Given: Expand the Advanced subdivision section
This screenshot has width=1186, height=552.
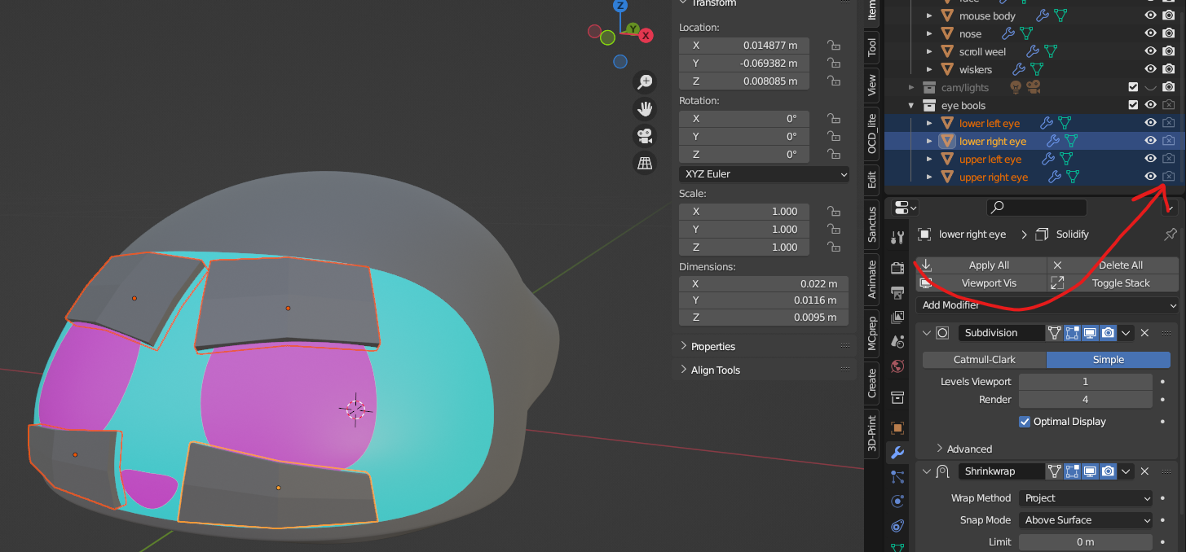Looking at the screenshot, I should click(963, 449).
